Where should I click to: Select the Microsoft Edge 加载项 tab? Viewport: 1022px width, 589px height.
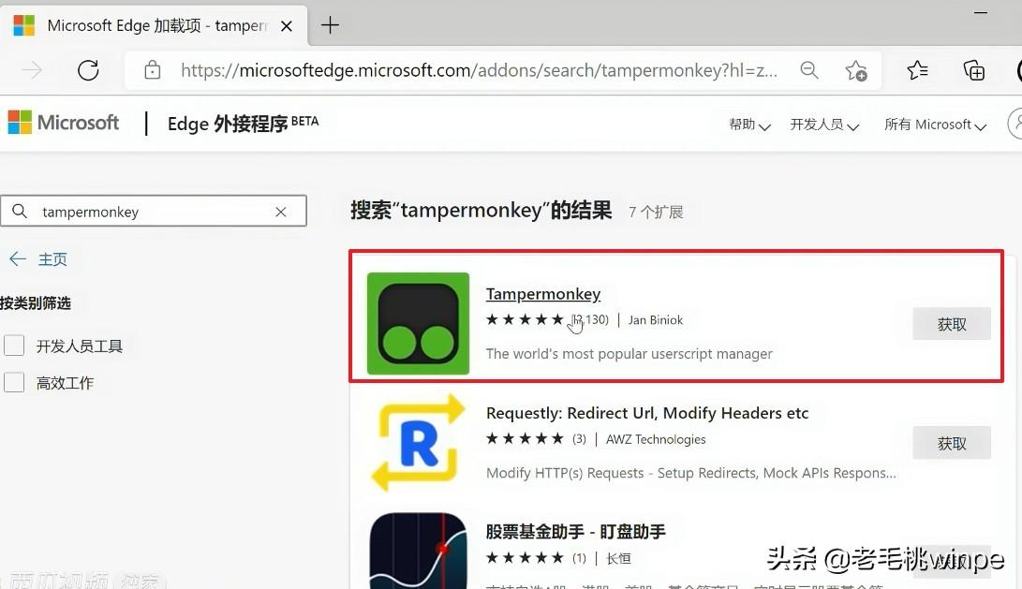[154, 25]
